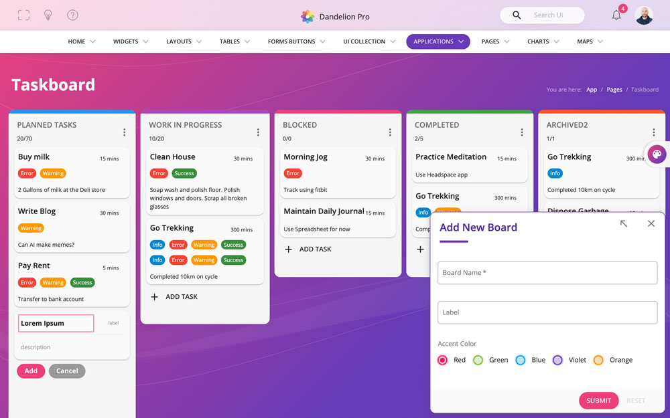Open the color palette theme panel
670x418 pixels.
click(657, 154)
